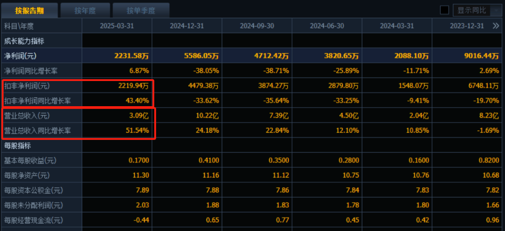This screenshot has height=231, width=505.
Task: Switch to the 按单季度 tab
Action: click(140, 10)
